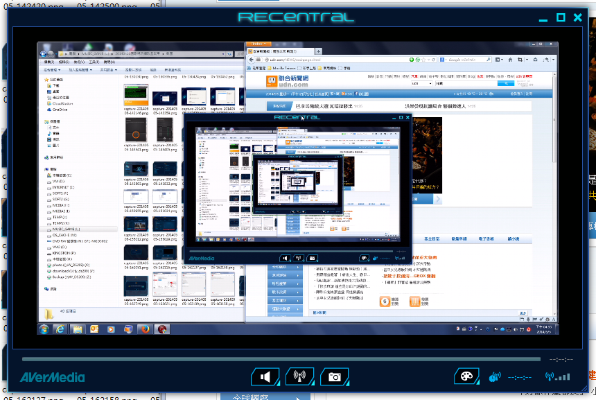The height and width of the screenshot is (400, 596).
Task: Click the Google search box in Firefox
Action: click(466, 60)
